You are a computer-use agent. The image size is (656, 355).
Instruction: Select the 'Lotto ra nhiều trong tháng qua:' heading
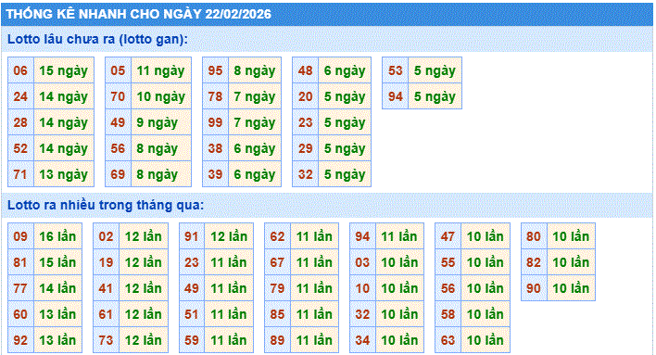point(106,205)
